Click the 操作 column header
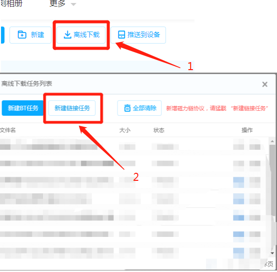 [247, 130]
